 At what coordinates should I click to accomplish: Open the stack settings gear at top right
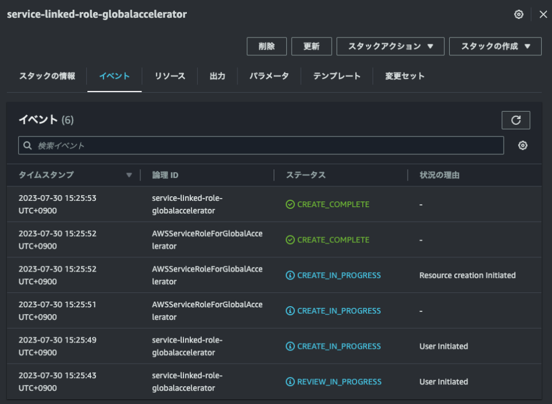point(518,14)
